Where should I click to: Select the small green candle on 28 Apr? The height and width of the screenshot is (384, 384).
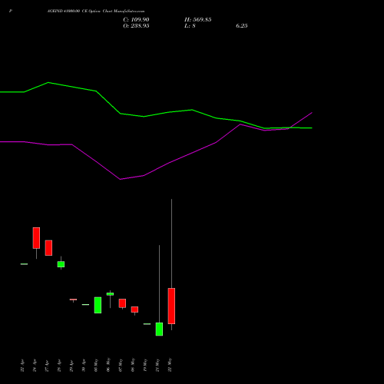[61, 264]
